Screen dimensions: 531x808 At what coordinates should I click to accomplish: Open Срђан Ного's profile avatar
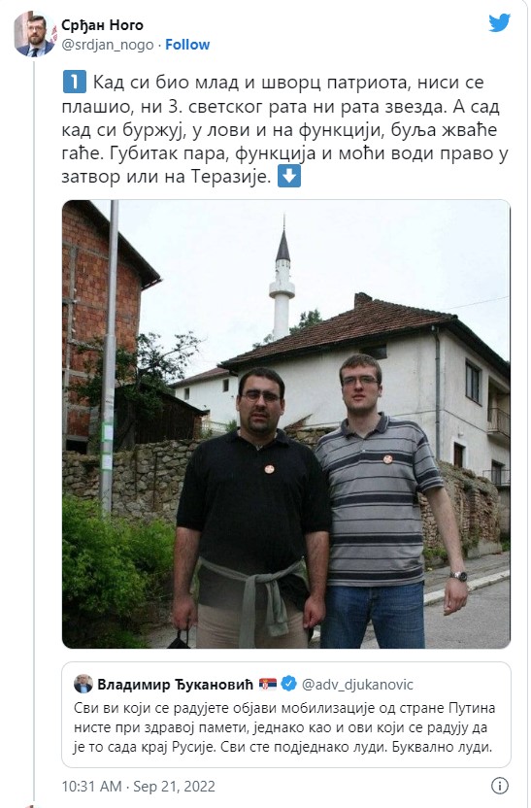coord(33,35)
